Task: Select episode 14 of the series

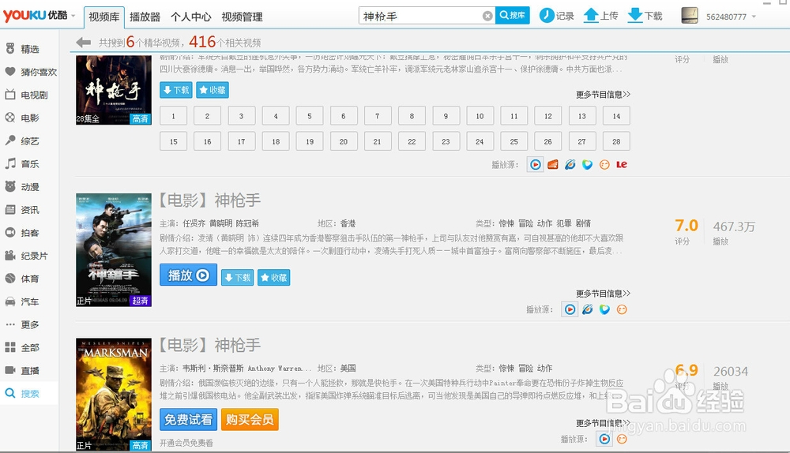Action: click(x=616, y=116)
